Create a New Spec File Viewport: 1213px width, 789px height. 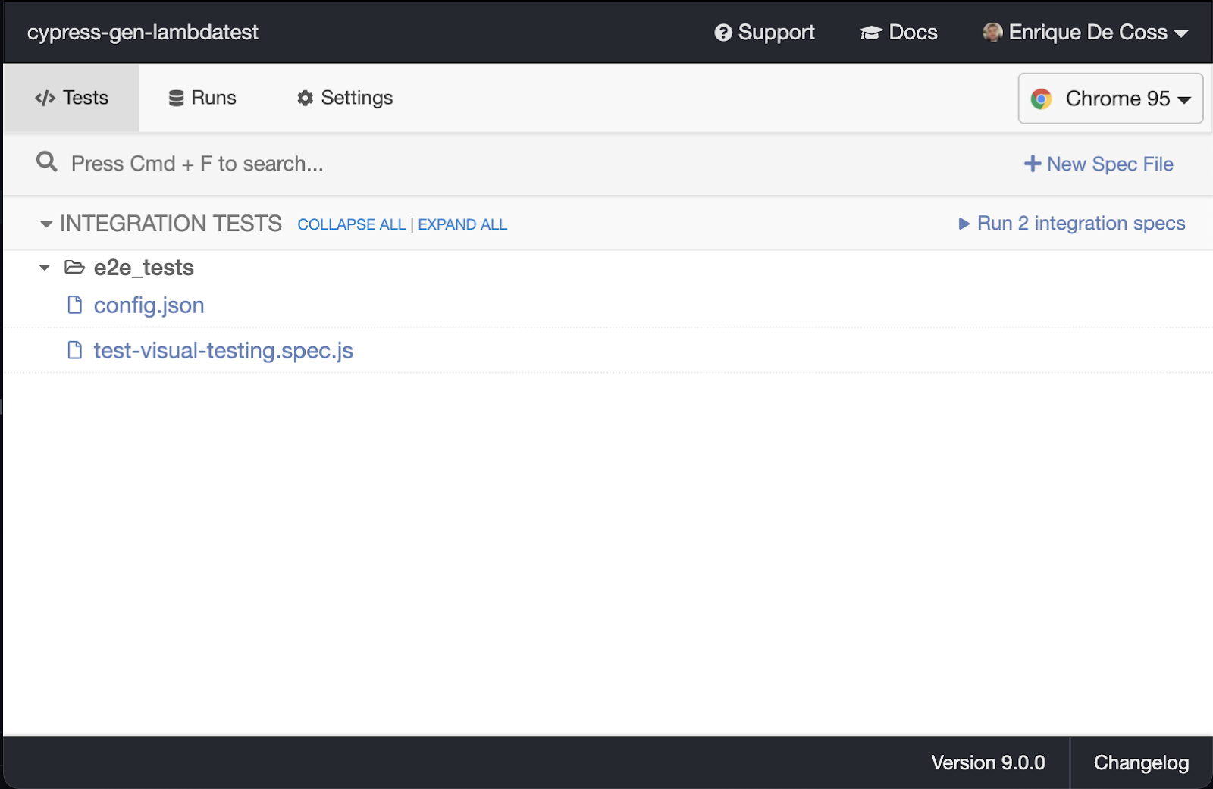pos(1099,164)
